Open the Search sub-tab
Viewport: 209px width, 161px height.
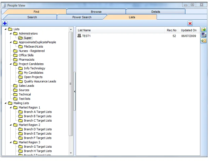click(x=32, y=17)
